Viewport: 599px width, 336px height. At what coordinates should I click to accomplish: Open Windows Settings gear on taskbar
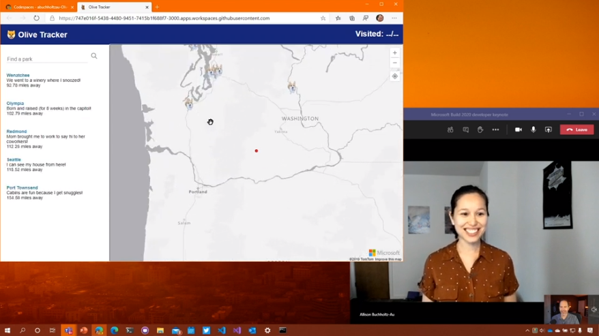(267, 331)
